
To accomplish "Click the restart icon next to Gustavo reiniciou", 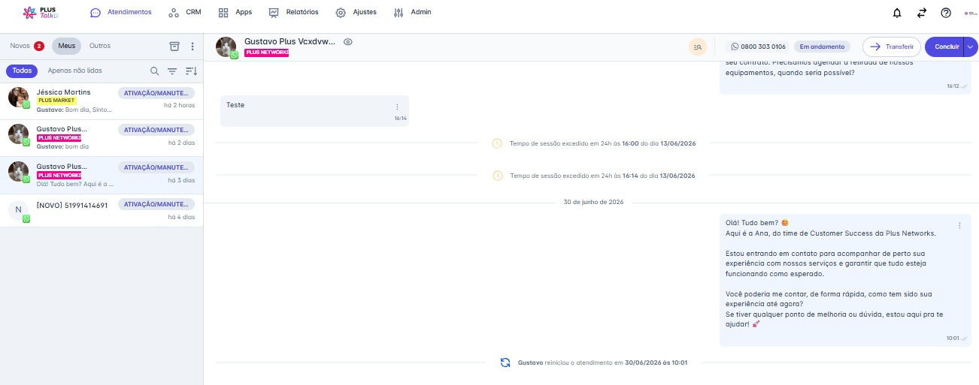I will 505,362.
